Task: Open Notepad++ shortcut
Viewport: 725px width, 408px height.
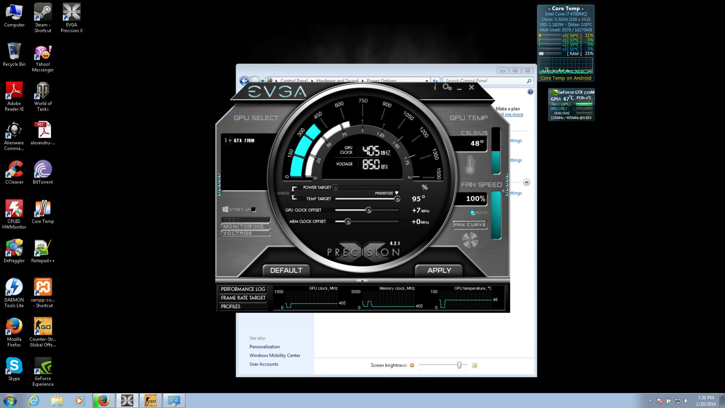Action: [43, 251]
